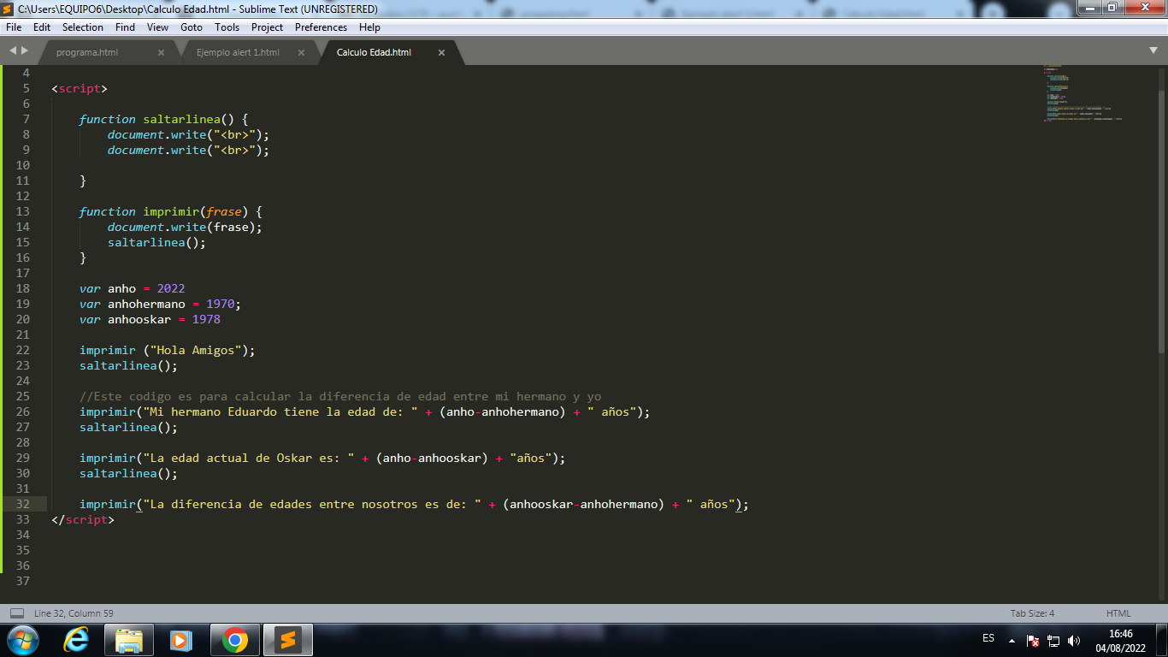Open the Tab Size: 4 selector
1168x657 pixels.
[1032, 613]
